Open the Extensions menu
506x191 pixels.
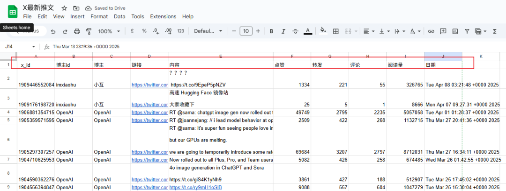point(163,16)
